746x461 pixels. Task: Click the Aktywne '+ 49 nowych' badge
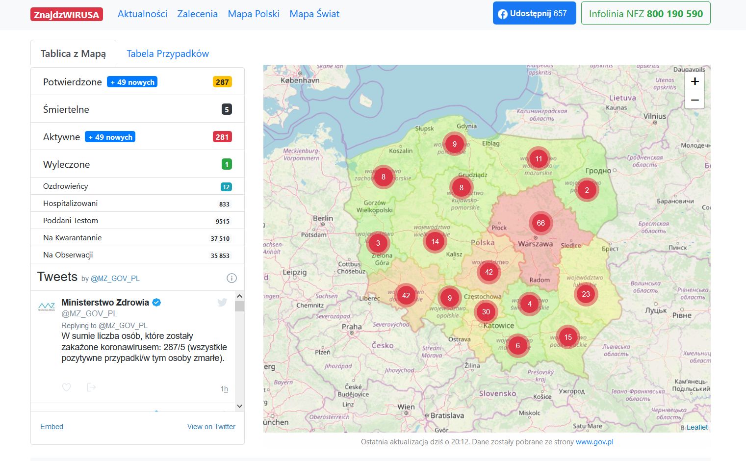point(110,137)
